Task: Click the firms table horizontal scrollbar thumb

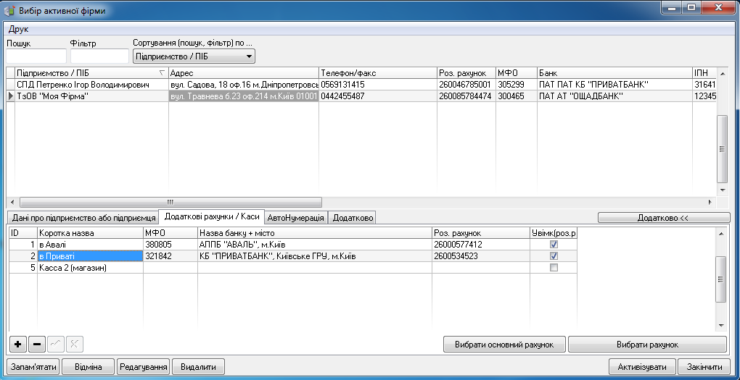Action: pyautogui.click(x=170, y=203)
